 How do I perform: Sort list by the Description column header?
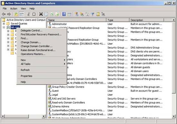pos(146,20)
